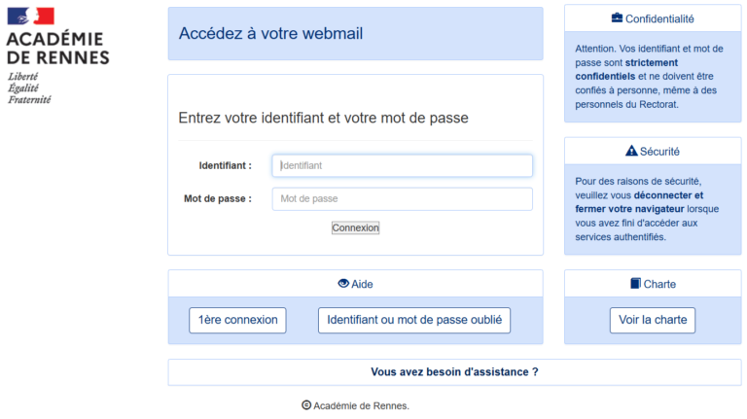This screenshot has width=747, height=419.
Task: Click the Confidentialité panel header
Action: (653, 18)
